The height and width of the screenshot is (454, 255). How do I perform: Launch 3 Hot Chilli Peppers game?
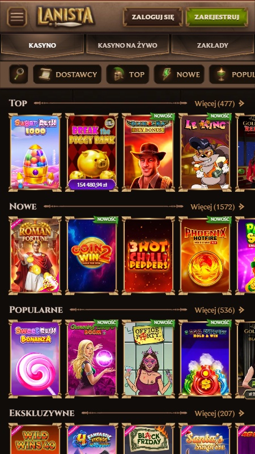(148, 256)
